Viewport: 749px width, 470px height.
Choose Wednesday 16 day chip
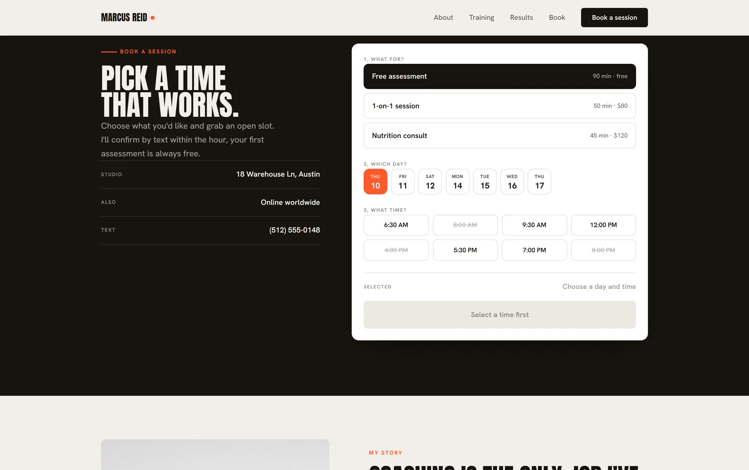512,182
